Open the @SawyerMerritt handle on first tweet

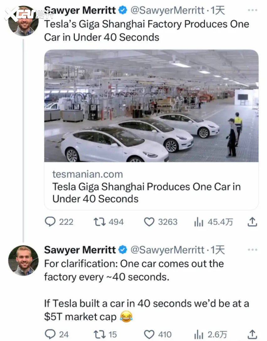[167, 10]
